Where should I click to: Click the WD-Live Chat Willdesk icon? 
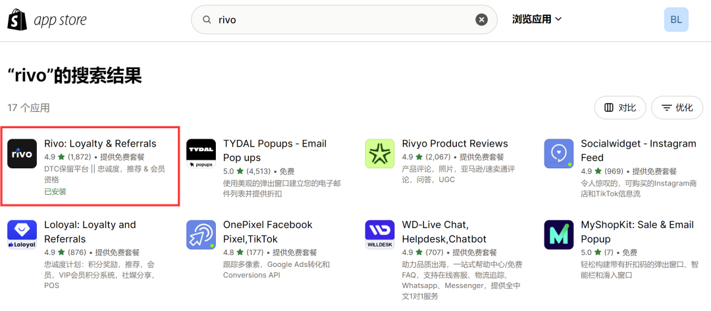click(x=380, y=235)
